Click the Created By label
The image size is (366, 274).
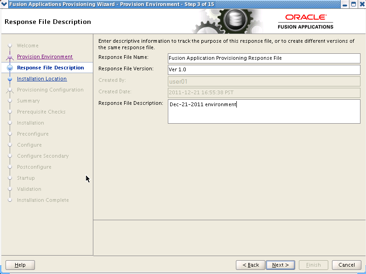tap(112, 80)
